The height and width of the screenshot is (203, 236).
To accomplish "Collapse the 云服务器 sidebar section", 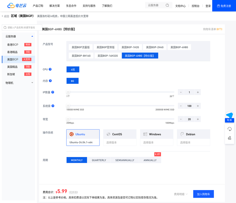I will pos(32,36).
